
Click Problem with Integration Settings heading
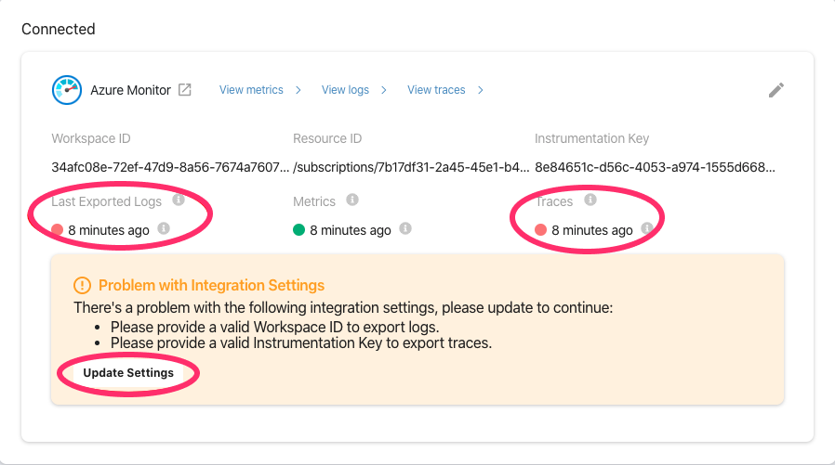click(x=211, y=285)
